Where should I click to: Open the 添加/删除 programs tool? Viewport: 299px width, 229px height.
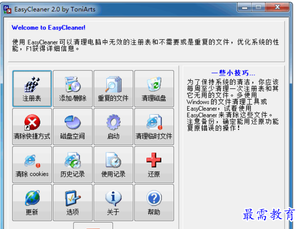(73, 88)
